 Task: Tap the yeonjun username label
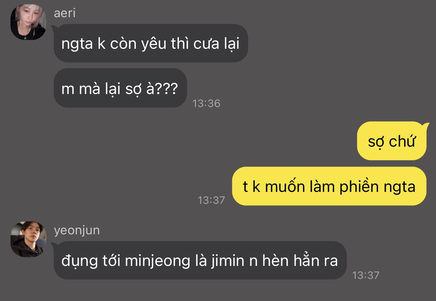(x=77, y=231)
